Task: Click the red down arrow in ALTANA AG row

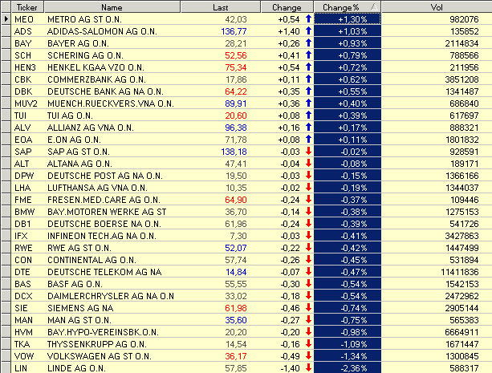Action: tap(308, 163)
